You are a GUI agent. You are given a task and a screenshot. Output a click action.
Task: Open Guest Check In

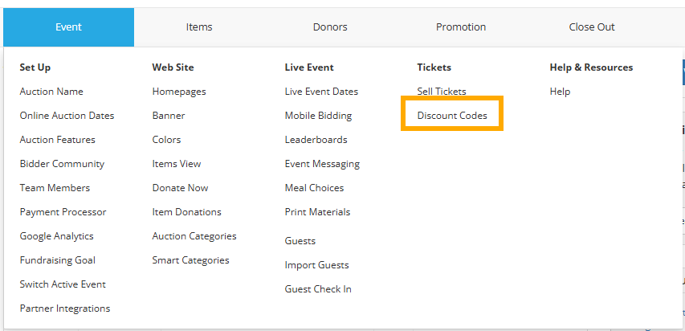pos(318,289)
